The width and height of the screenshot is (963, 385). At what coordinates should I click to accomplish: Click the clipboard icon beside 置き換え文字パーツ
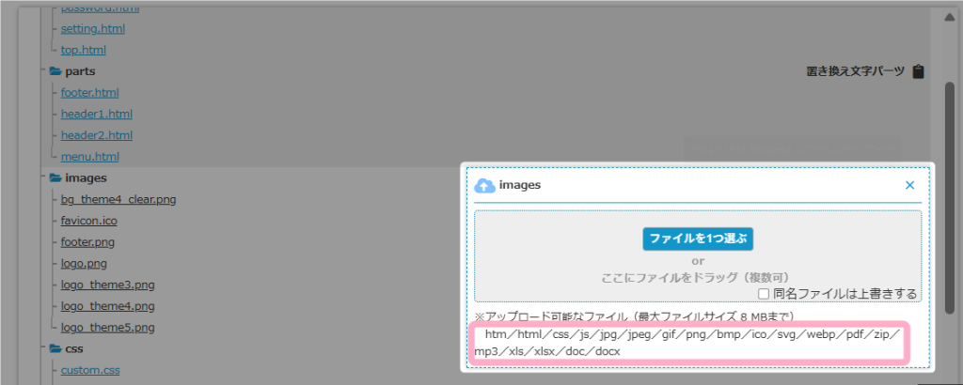919,71
